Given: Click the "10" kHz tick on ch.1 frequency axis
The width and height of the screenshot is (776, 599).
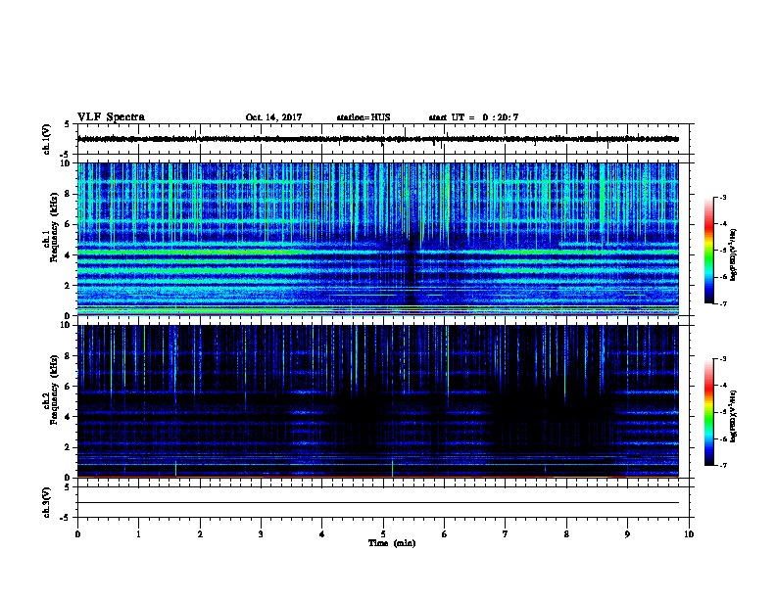Looking at the screenshot, I should [66, 163].
